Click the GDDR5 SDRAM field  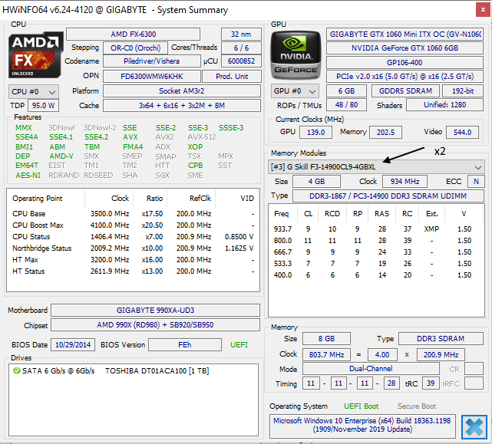(x=405, y=91)
